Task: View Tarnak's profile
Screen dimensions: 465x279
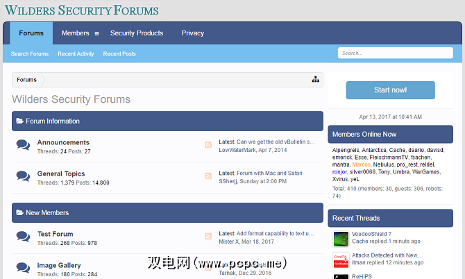Action: click(227, 273)
